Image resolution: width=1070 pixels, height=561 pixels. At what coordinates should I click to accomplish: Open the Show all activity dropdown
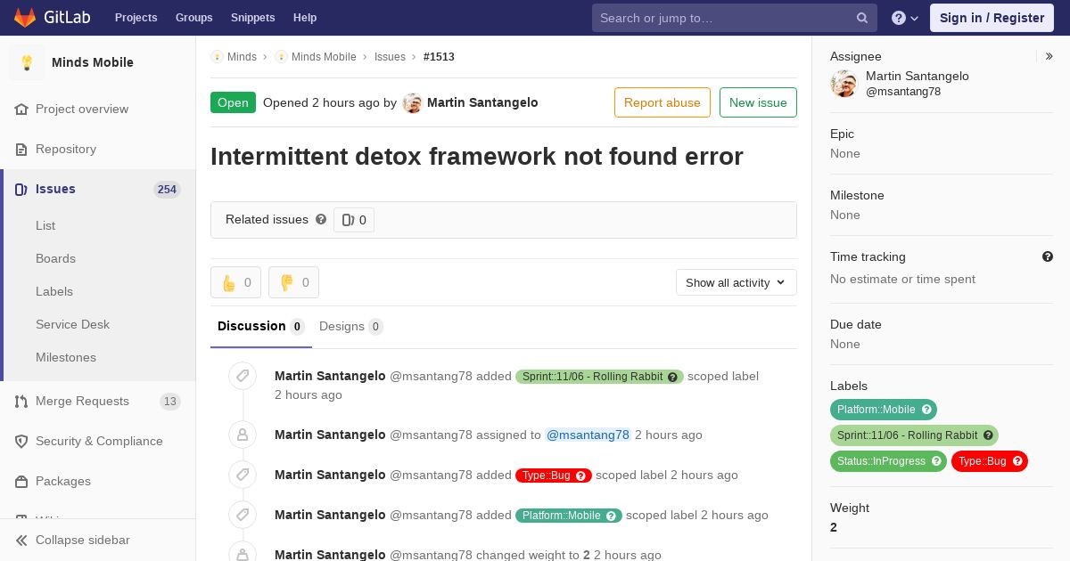click(x=737, y=282)
